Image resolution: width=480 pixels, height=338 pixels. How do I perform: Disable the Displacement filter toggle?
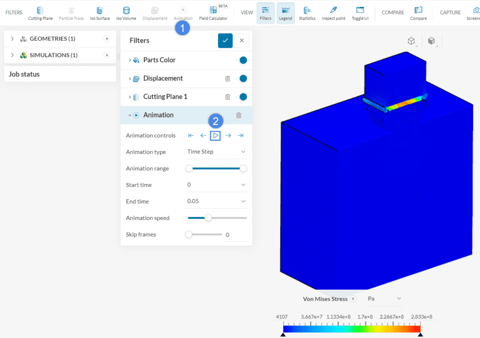point(243,79)
